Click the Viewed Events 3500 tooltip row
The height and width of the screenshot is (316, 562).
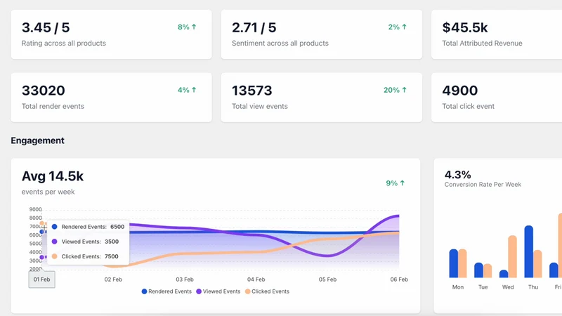pyautogui.click(x=85, y=242)
